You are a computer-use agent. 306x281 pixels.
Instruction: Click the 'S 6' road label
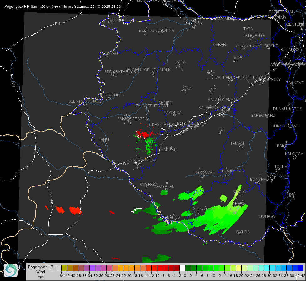tap(58, 24)
